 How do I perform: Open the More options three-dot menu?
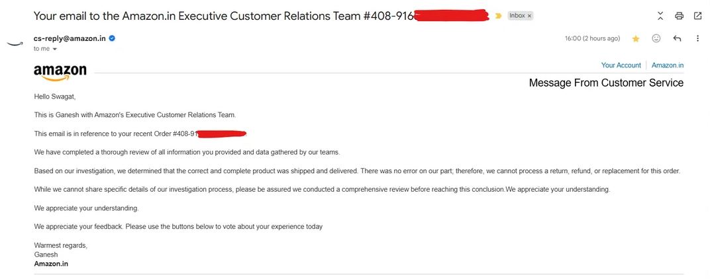click(697, 38)
